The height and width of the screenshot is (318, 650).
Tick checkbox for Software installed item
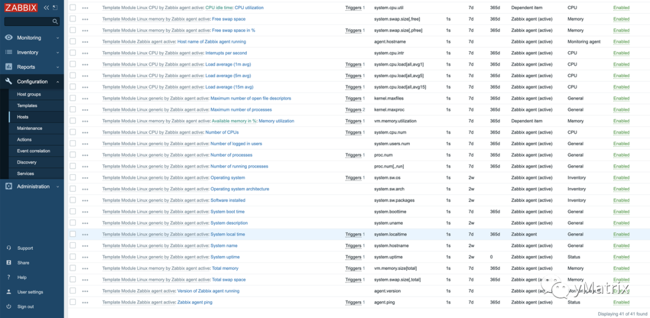(x=73, y=200)
